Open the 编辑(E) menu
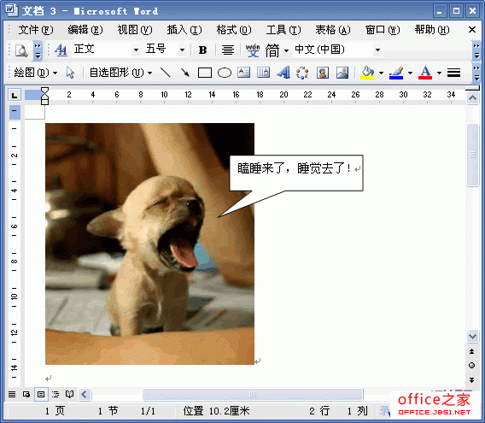This screenshot has height=423, width=485. coord(85,30)
